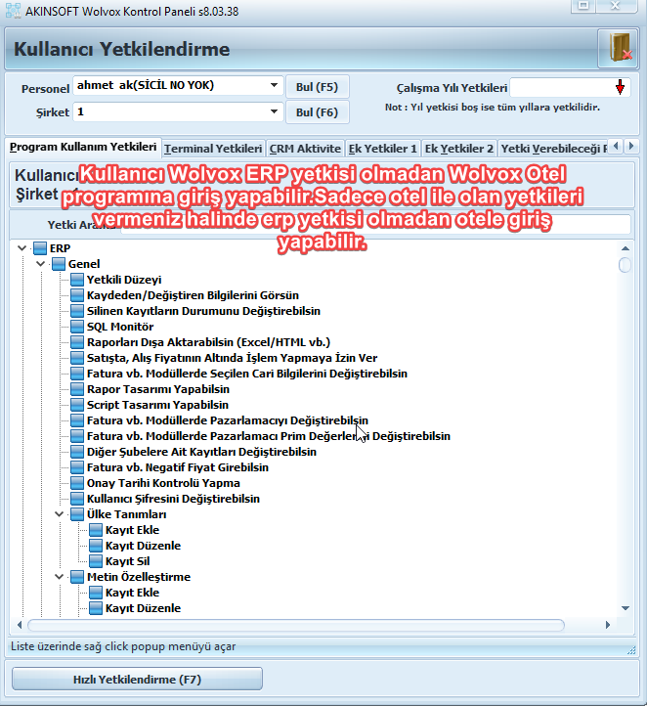The width and height of the screenshot is (647, 706).
Task: Toggle the Genel checkbox
Action: (x=59, y=264)
